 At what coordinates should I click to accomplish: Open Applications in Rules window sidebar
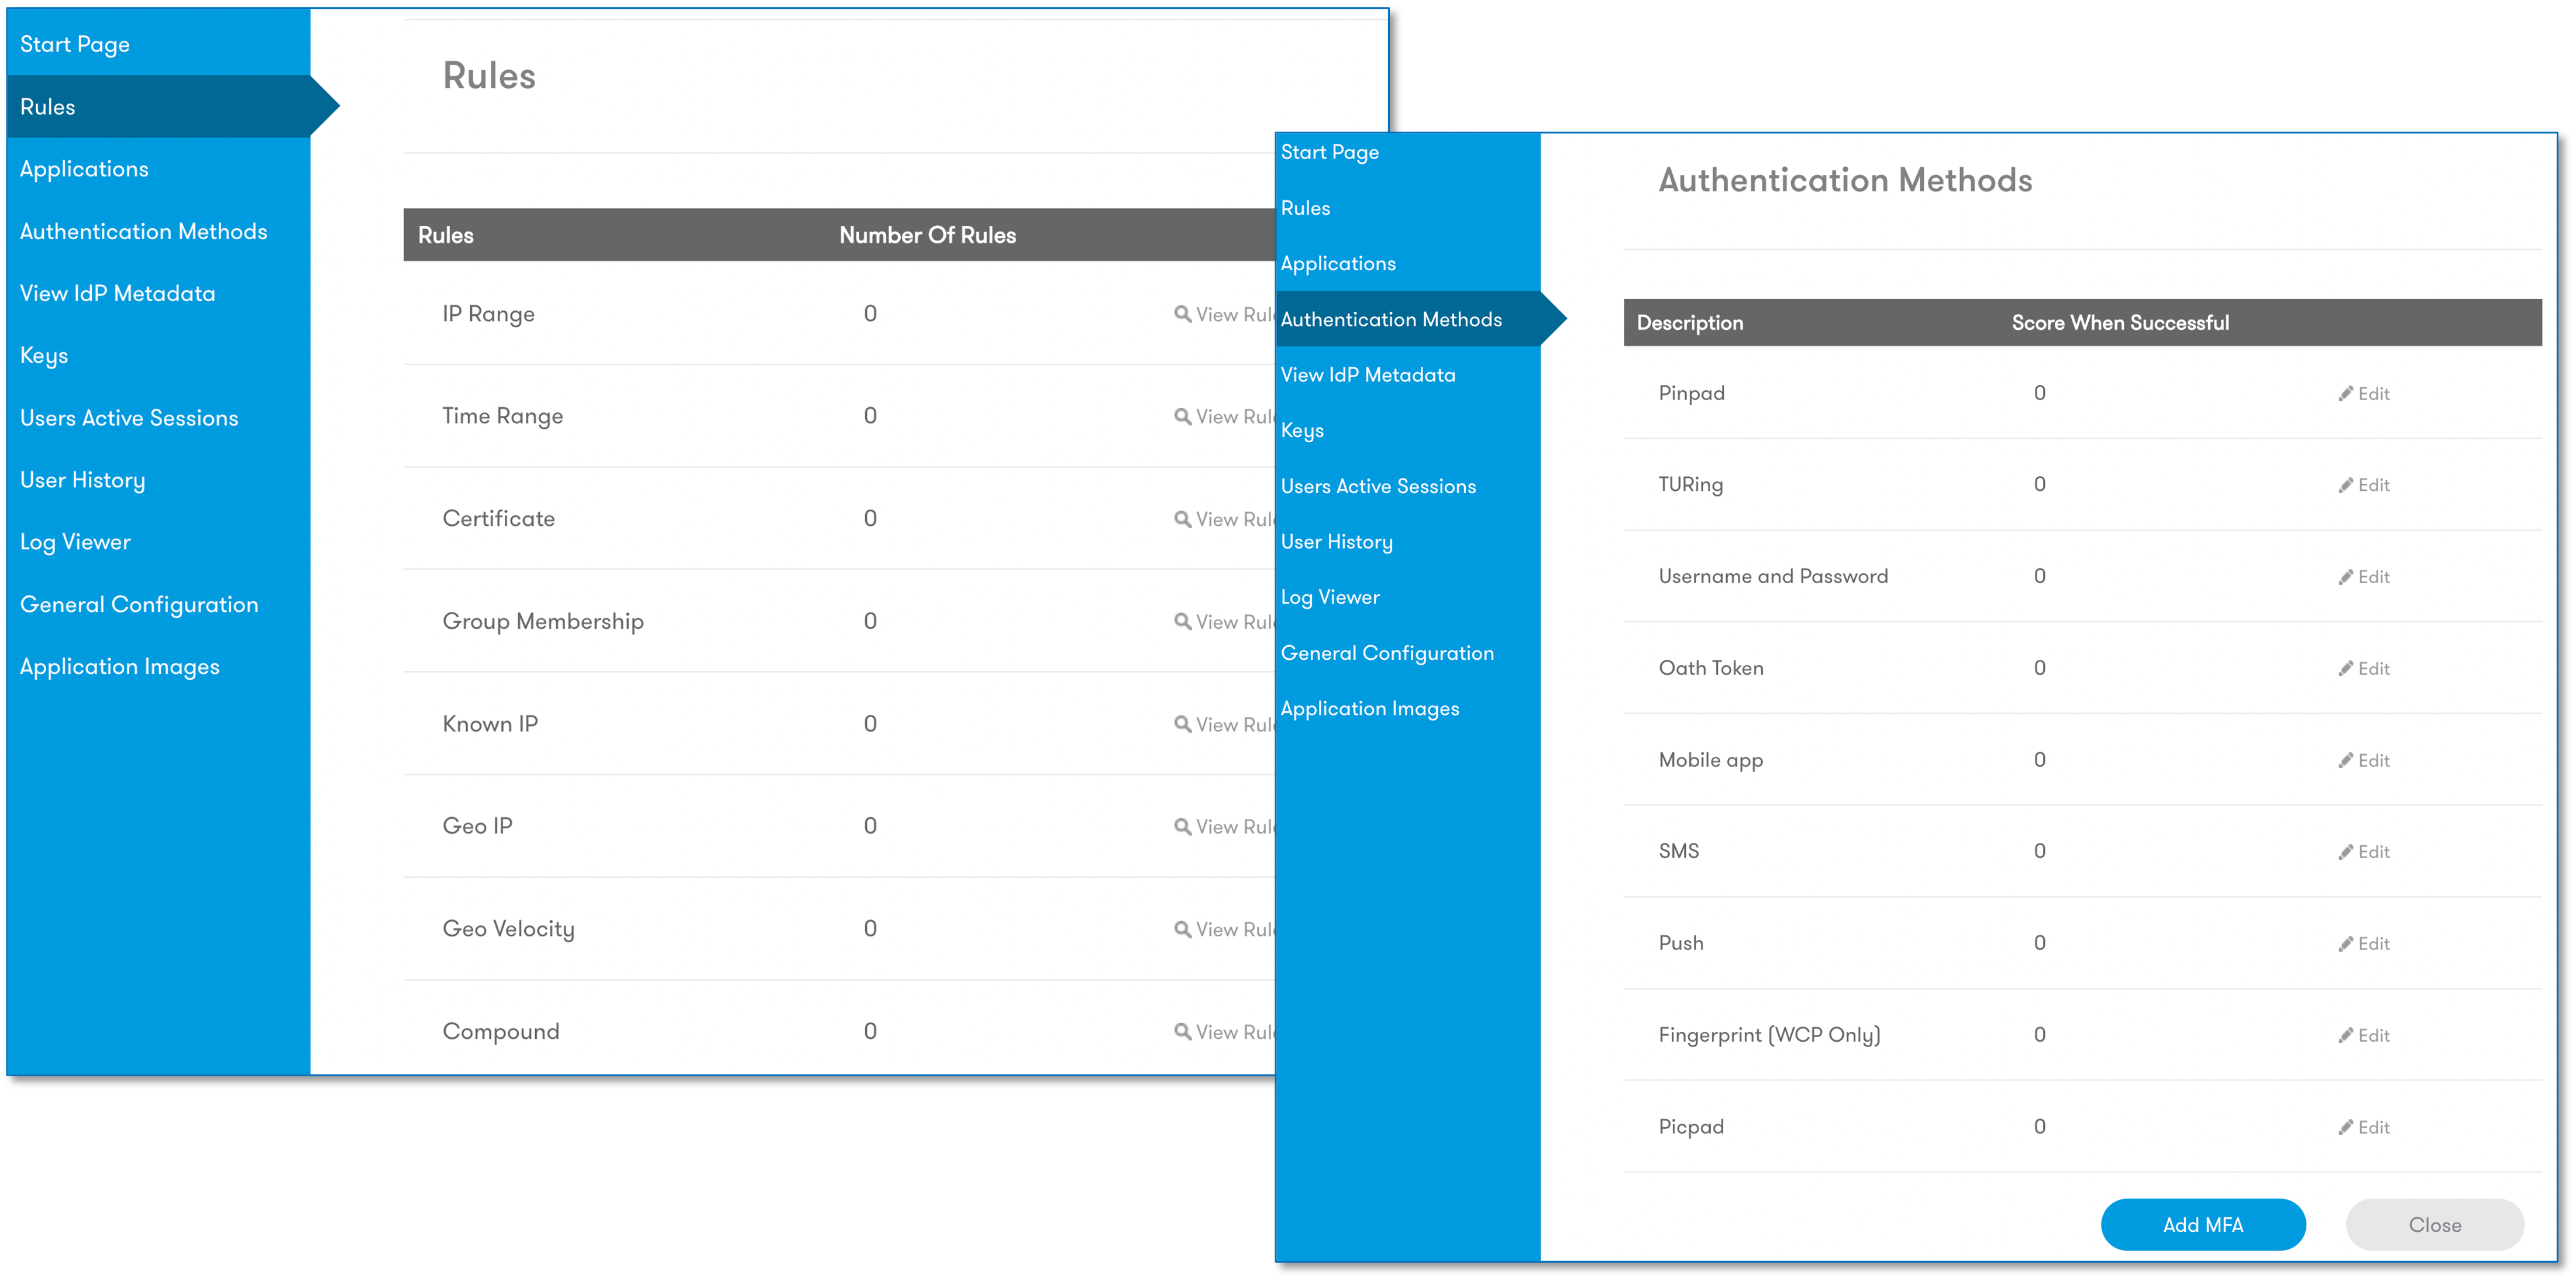(84, 169)
